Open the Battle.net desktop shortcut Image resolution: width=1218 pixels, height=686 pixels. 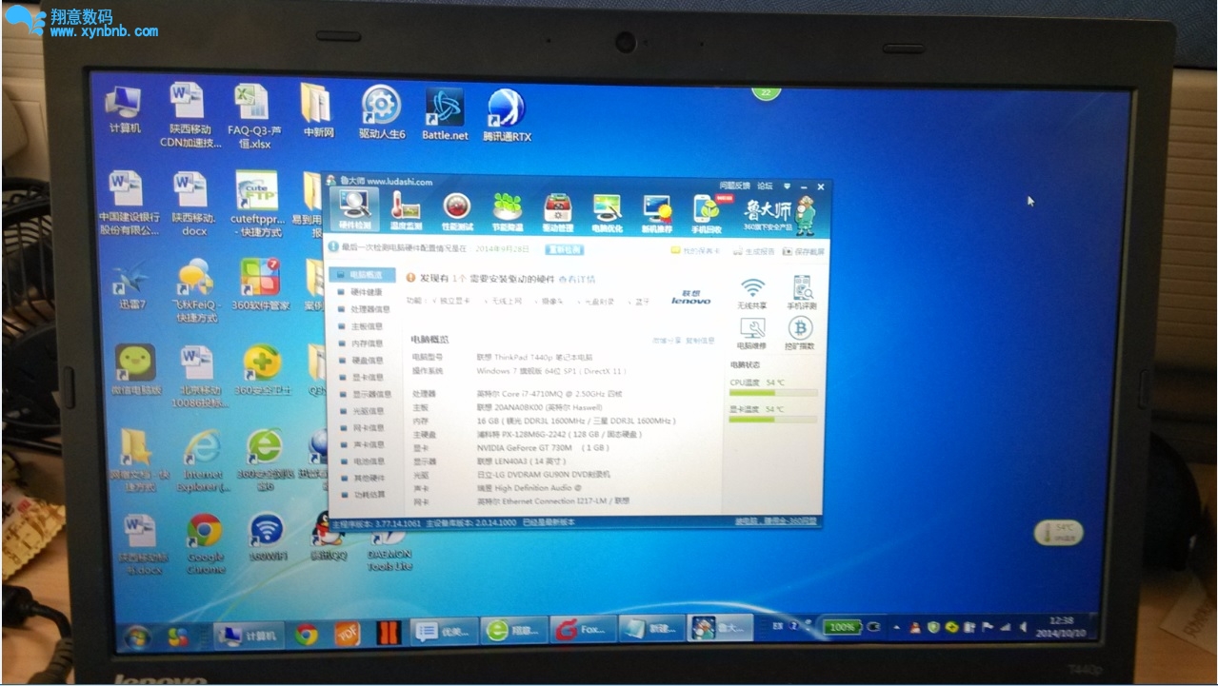445,114
